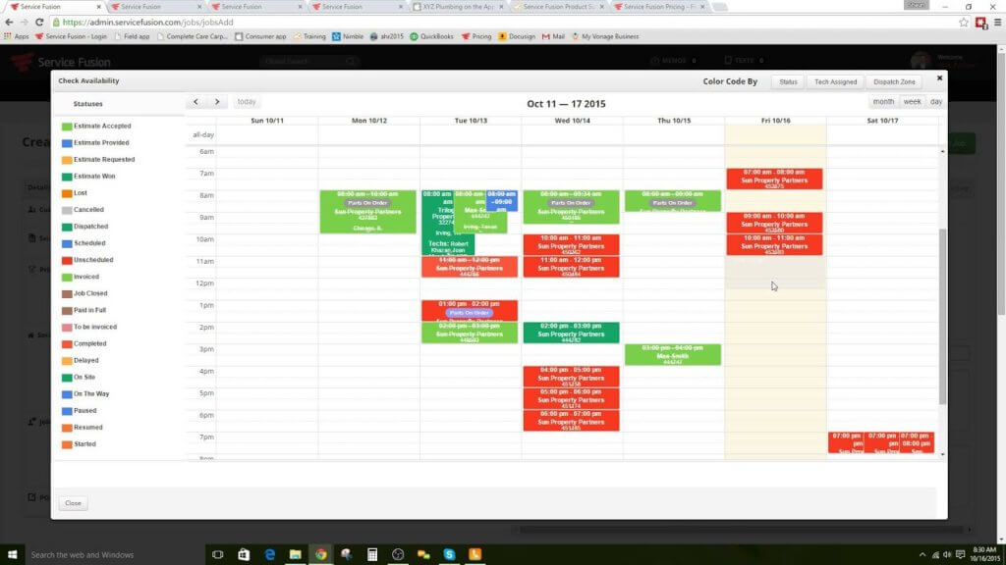The width and height of the screenshot is (1006, 565).
Task: Select the Paused status label
Action: tap(84, 411)
